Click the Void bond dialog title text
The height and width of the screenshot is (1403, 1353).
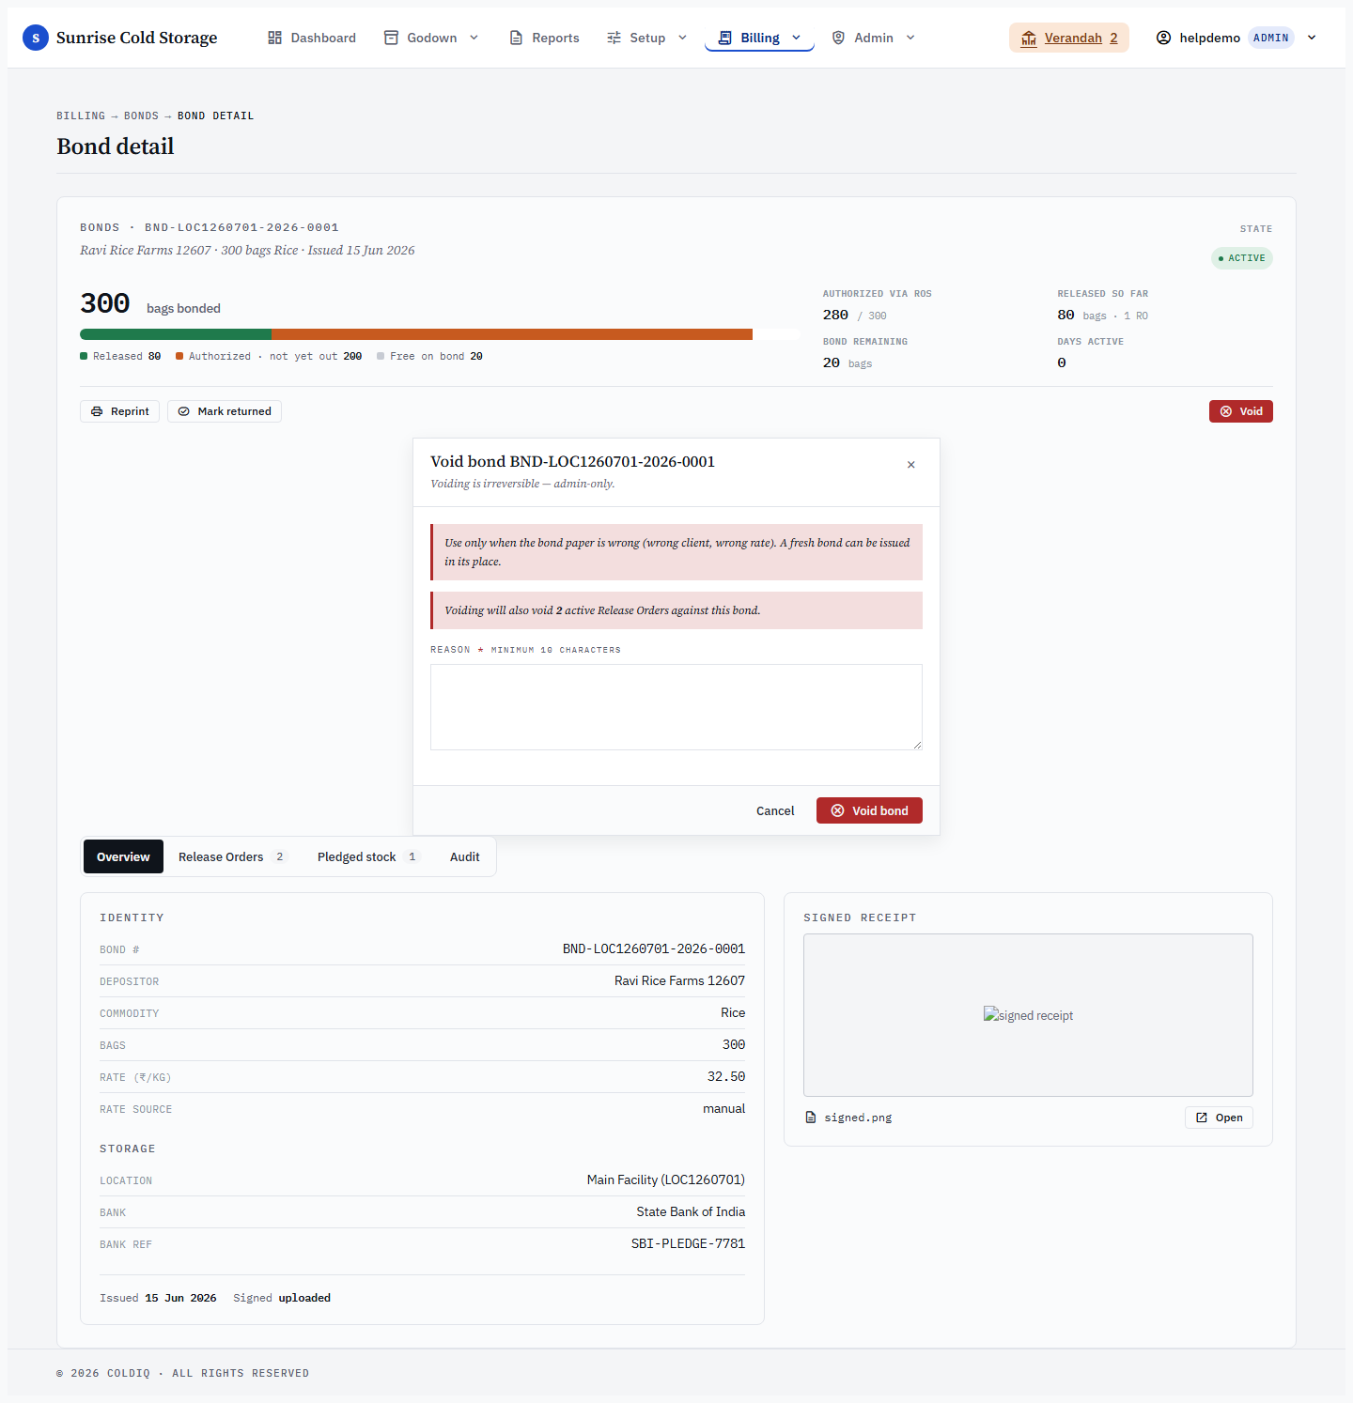(572, 461)
